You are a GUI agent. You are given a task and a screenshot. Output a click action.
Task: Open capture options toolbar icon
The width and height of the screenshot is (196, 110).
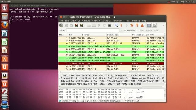pos(66,25)
